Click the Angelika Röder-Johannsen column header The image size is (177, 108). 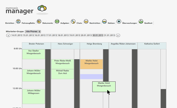coord(123,46)
